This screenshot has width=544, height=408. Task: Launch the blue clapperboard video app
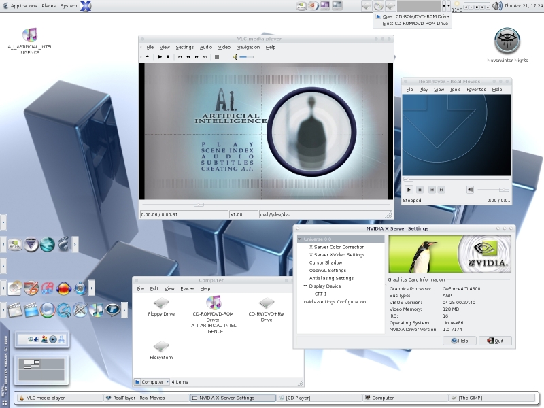click(31, 310)
